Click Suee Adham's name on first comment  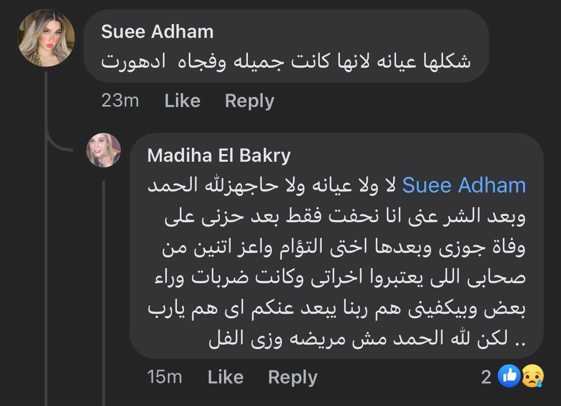[157, 32]
